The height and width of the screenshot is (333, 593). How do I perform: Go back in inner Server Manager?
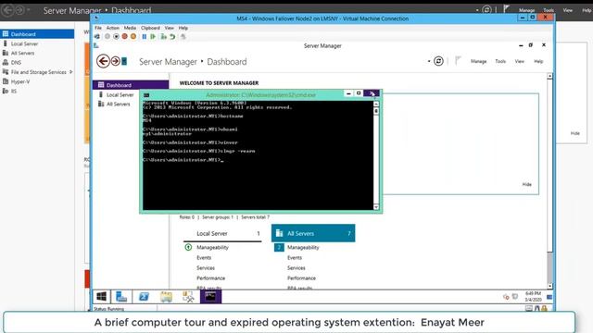click(103, 61)
